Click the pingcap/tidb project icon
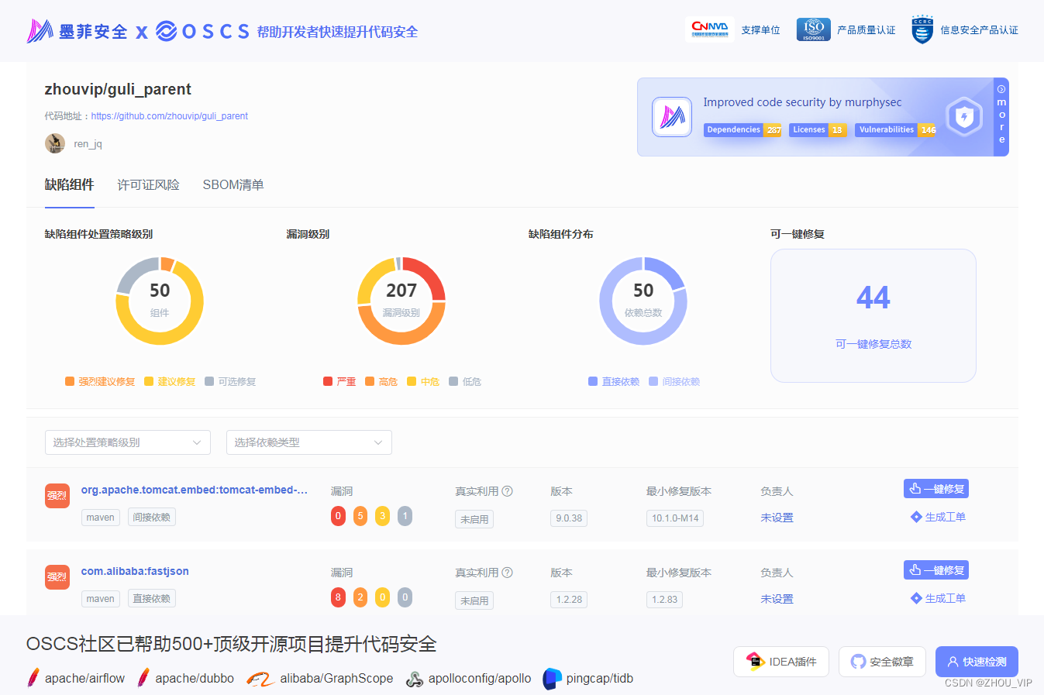1044x695 pixels. point(552,678)
